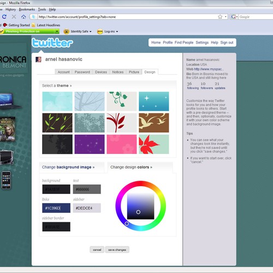Open the Phishing Protection dropdown arrow
The width and height of the screenshot is (273, 273).
tap(57, 32)
